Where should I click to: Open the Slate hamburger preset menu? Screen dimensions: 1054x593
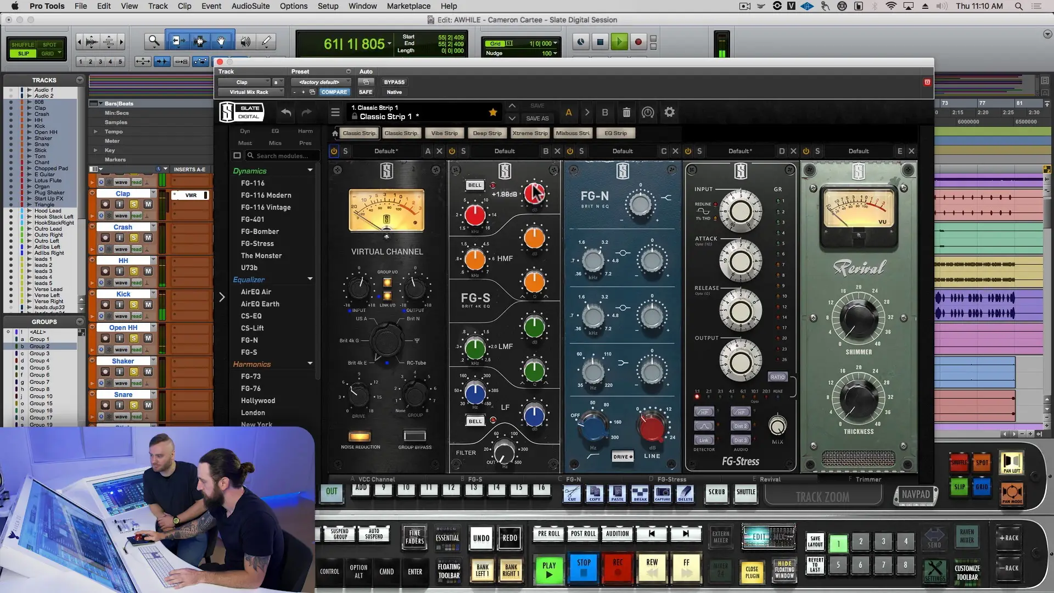335,113
